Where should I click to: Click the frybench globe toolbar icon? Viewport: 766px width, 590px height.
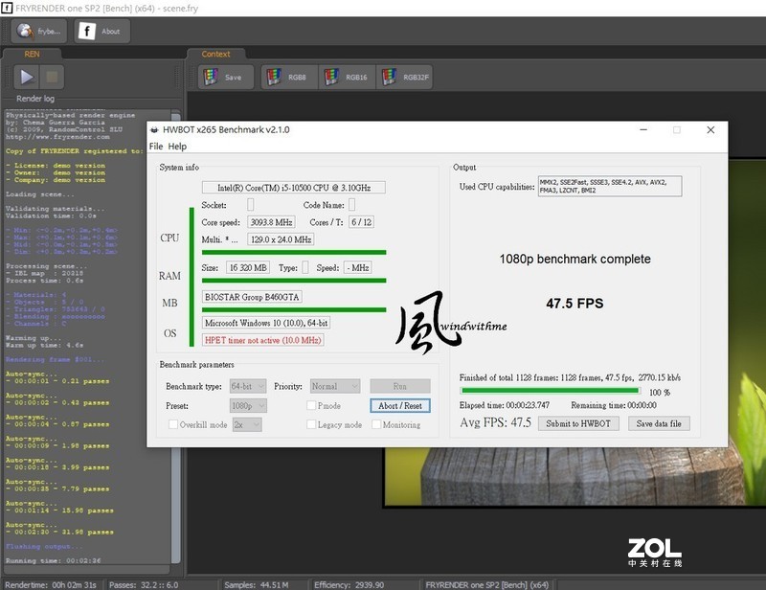[37, 31]
